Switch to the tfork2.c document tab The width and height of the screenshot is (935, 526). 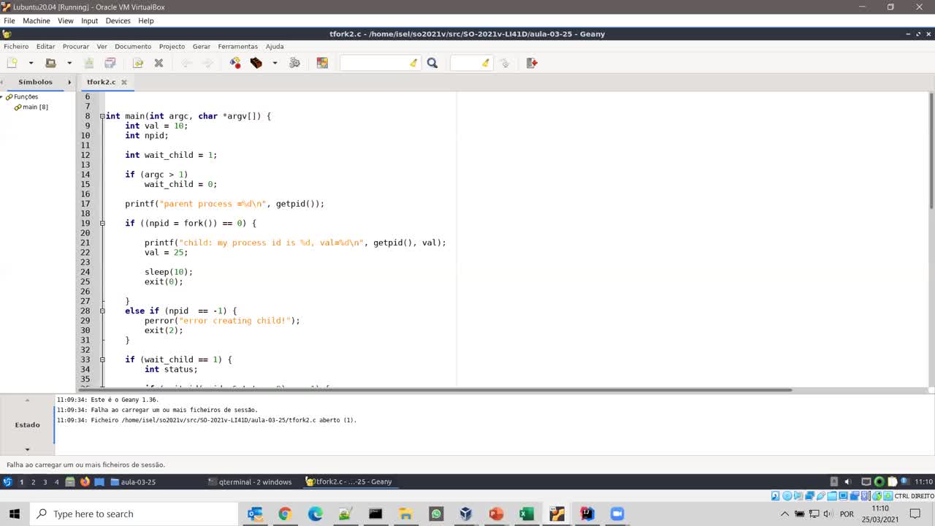(101, 82)
